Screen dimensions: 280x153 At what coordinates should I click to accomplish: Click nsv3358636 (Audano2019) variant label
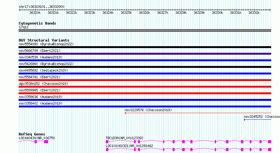41,97
